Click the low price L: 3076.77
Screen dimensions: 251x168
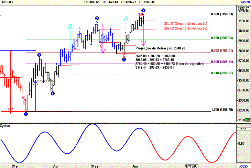pos(129,2)
